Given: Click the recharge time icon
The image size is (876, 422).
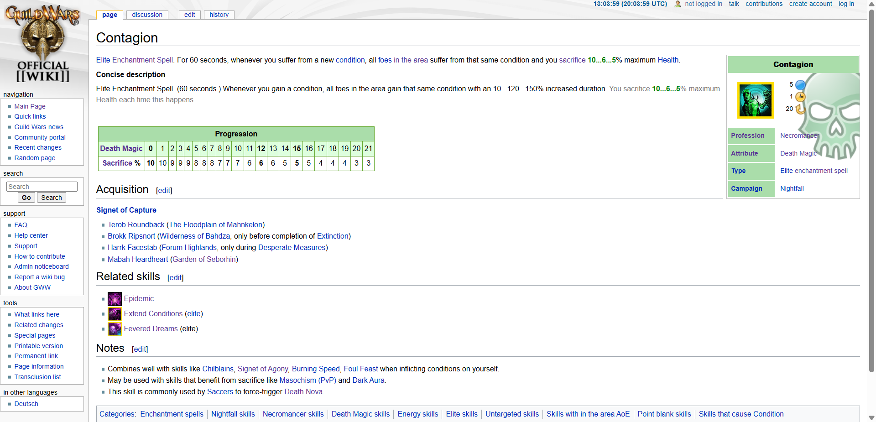Looking at the screenshot, I should tap(800, 109).
